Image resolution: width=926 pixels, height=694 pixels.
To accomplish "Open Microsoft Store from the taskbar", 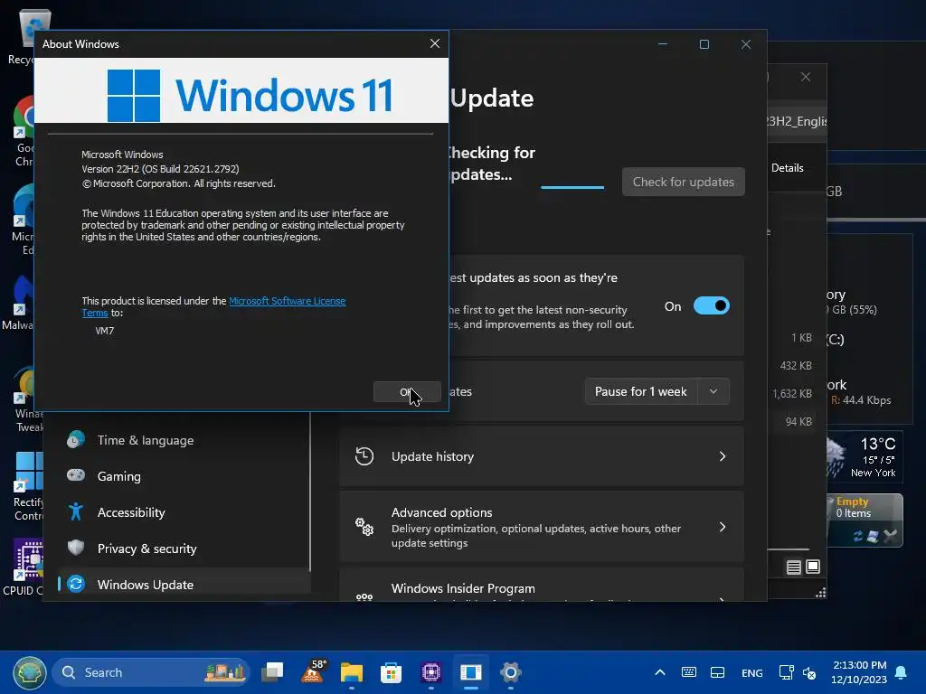I will [x=391, y=672].
